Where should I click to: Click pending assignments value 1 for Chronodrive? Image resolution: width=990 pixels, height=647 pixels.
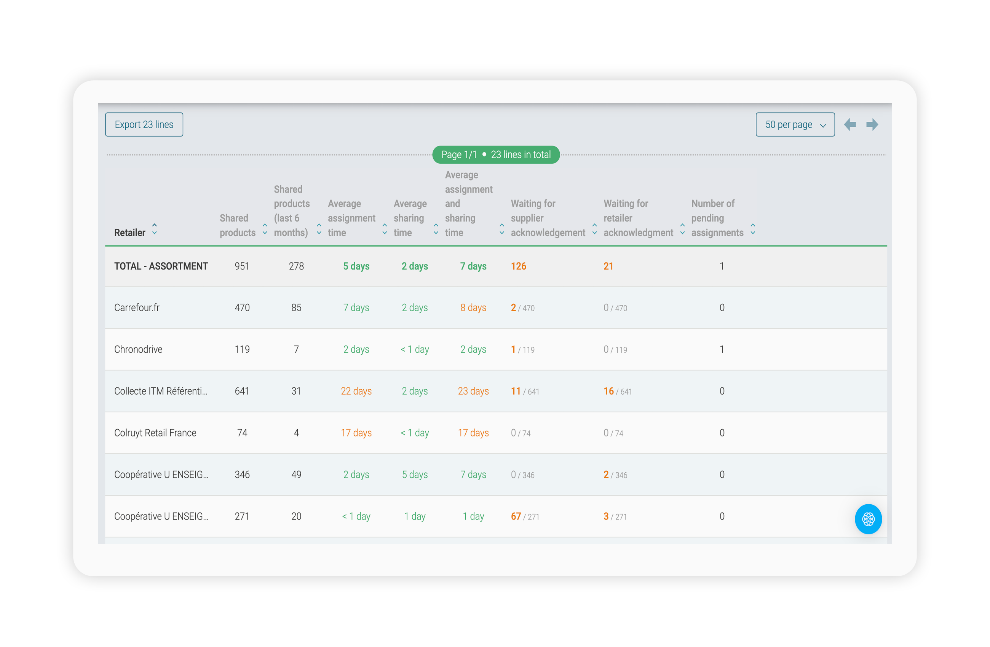click(x=722, y=349)
